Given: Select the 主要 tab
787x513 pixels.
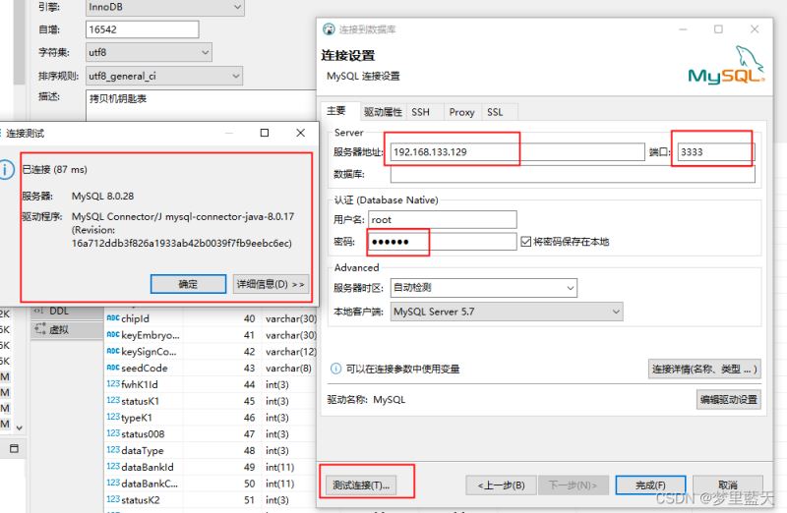Looking at the screenshot, I should pyautogui.click(x=336, y=111).
